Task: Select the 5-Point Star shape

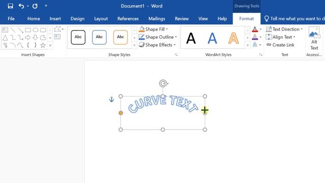Action: coord(43,45)
